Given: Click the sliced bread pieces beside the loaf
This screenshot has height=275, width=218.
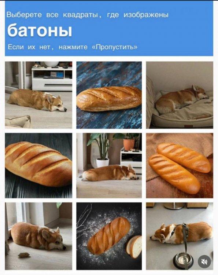Looking at the screenshot, I should click(x=134, y=247).
